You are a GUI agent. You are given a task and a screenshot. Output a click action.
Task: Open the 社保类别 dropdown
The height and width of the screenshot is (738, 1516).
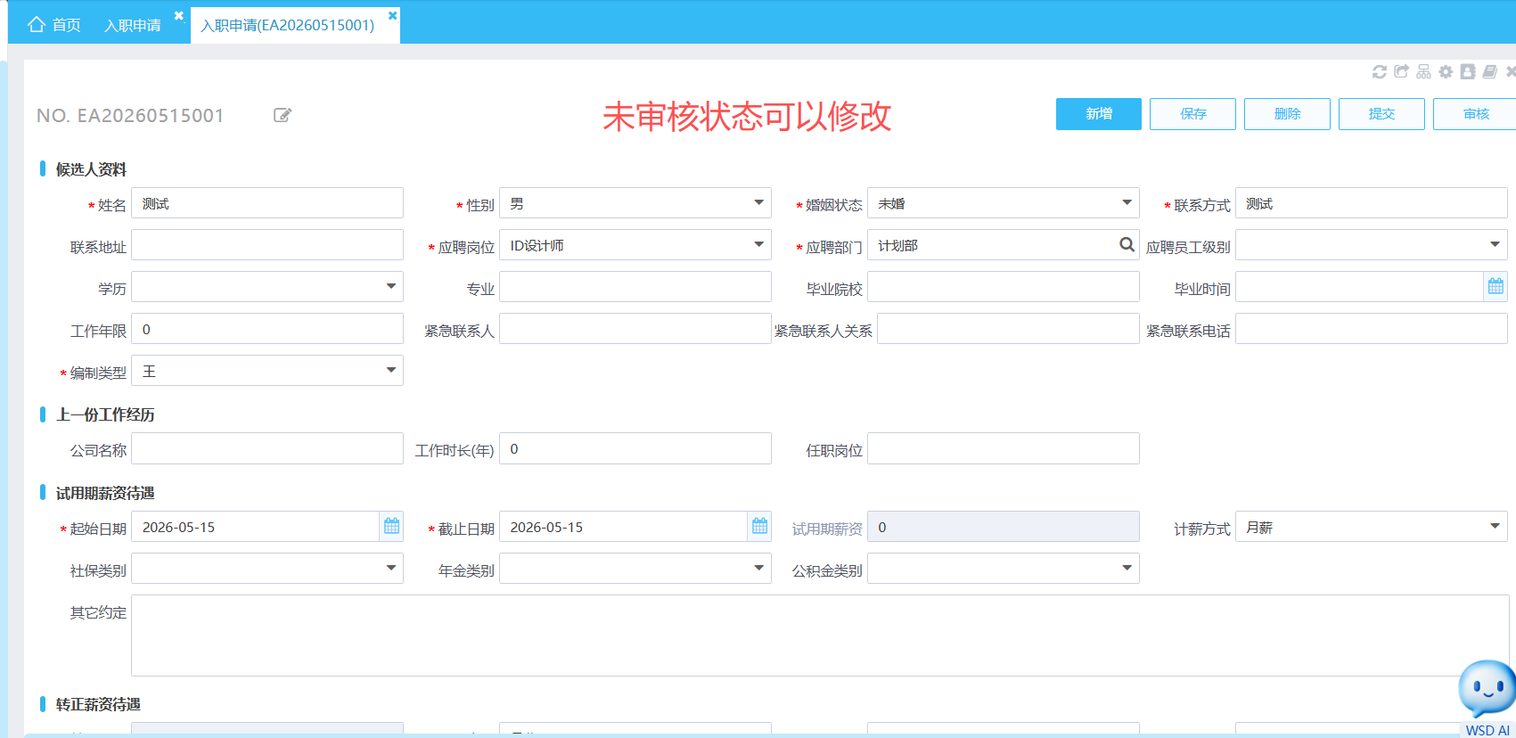coord(390,568)
